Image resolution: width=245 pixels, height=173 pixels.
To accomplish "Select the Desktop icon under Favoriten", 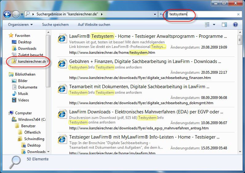I will tap(24, 42).
